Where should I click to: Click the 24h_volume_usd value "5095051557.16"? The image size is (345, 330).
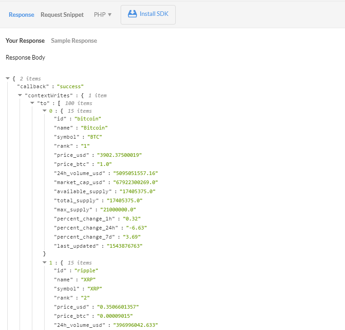136,173
